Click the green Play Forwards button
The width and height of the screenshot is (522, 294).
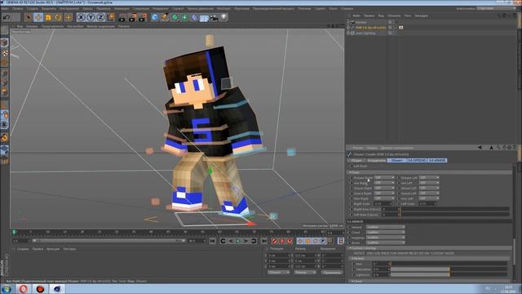[238, 241]
